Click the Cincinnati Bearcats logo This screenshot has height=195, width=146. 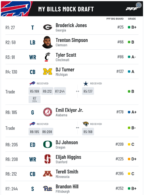click(48, 57)
